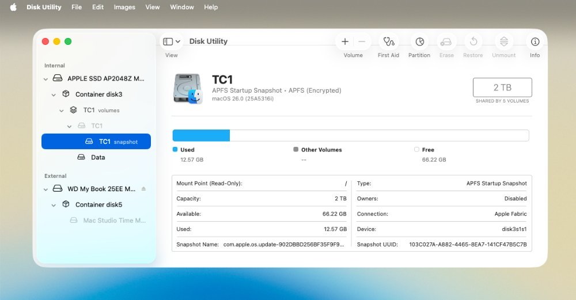Open the Images menu
Viewport: 576px width, 300px height.
pyautogui.click(x=124, y=7)
